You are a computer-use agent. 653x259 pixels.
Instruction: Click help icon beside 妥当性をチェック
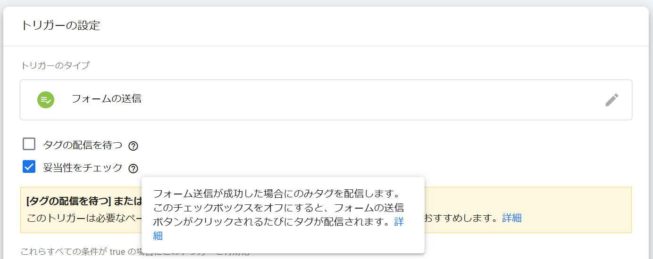[133, 168]
